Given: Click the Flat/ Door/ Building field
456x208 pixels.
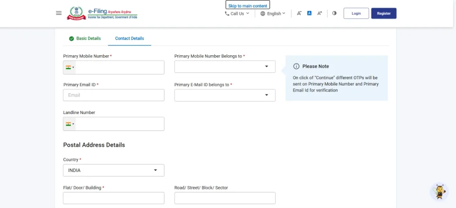Looking at the screenshot, I should pyautogui.click(x=114, y=198).
